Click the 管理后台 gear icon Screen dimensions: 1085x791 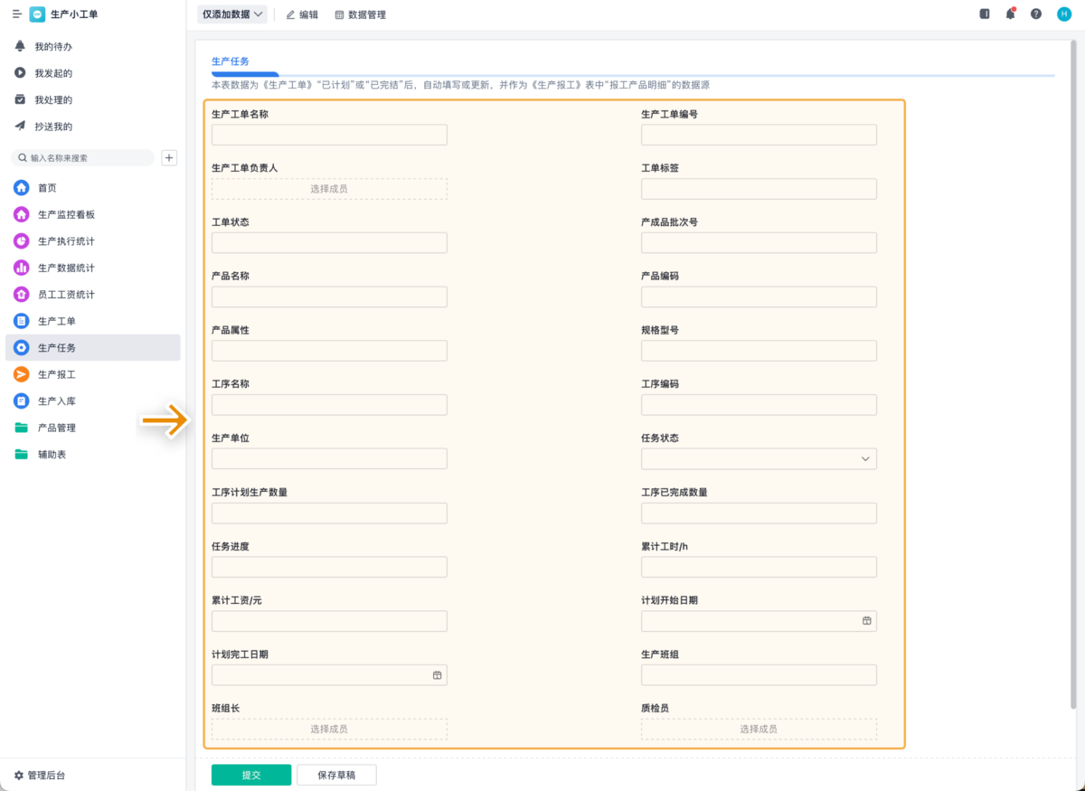click(x=18, y=775)
